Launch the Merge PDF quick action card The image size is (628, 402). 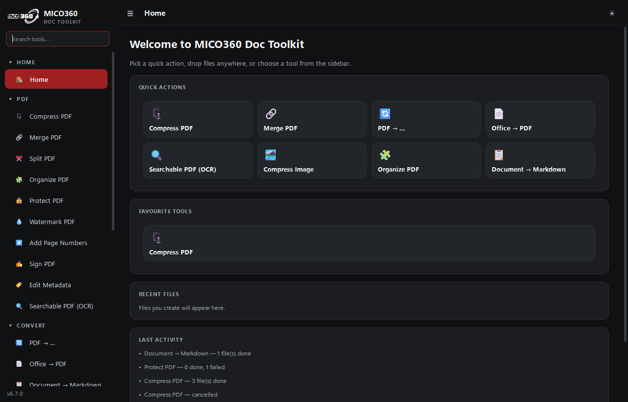312,119
